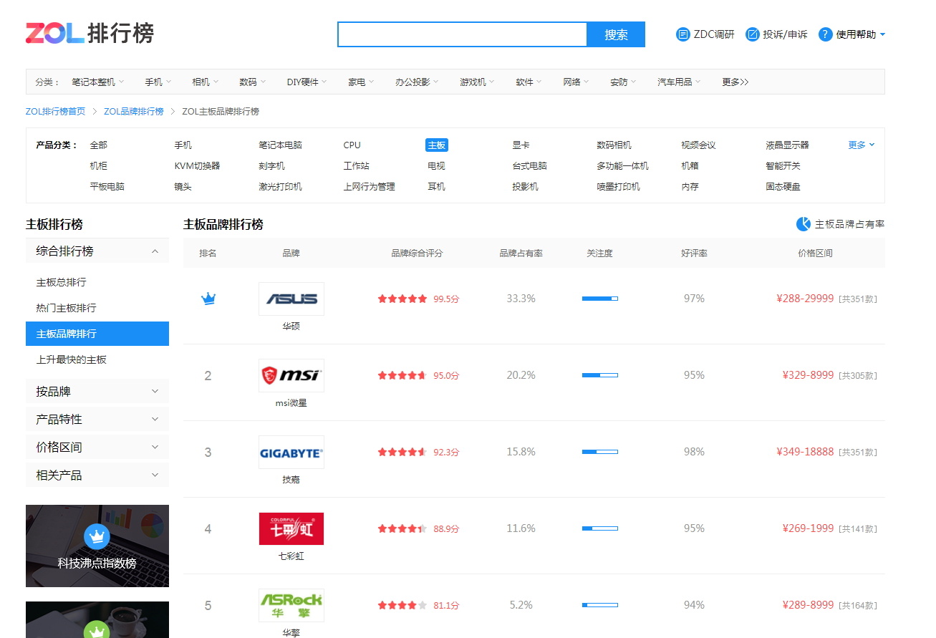This screenshot has width=936, height=638.
Task: Select 上升最快的主板 in sidebar
Action: (72, 359)
